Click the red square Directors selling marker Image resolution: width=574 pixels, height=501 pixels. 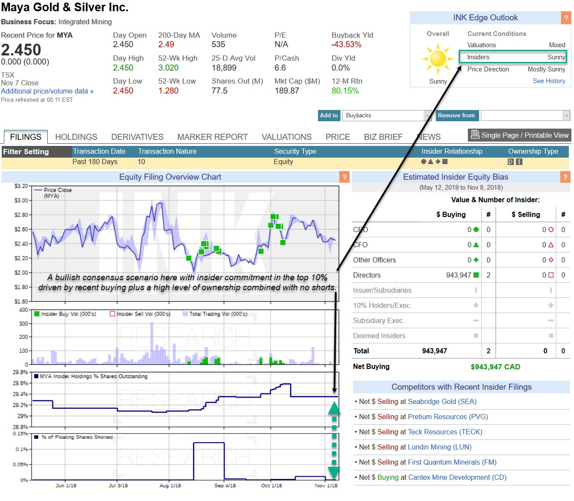click(551, 275)
